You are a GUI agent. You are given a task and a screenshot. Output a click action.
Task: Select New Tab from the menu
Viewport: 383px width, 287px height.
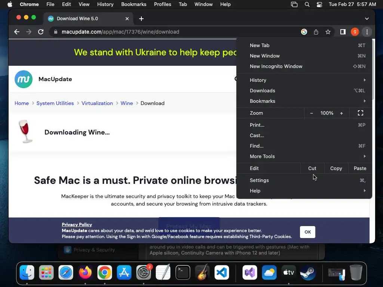(304, 45)
